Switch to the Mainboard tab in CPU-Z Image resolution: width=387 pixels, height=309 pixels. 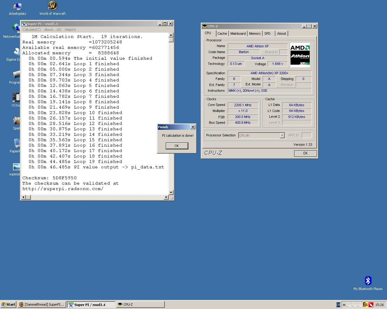pyautogui.click(x=238, y=33)
